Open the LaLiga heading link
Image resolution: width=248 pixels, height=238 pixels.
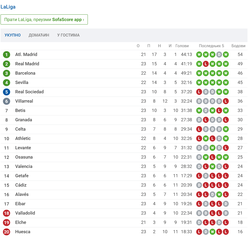pyautogui.click(x=8, y=7)
